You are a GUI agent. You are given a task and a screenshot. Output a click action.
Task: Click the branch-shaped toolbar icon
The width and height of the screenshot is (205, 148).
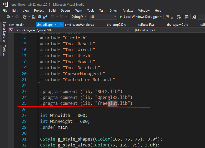pos(179,17)
